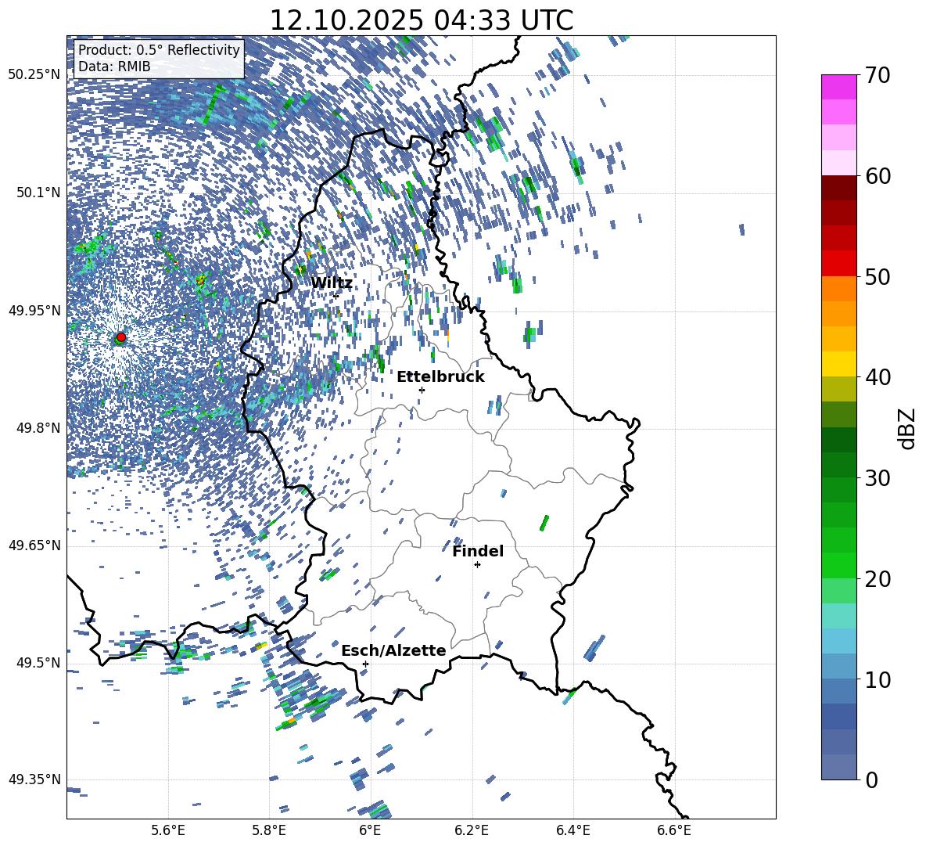The image size is (926, 846).
Task: Click the dBZ colorbar axis label
Action: pyautogui.click(x=907, y=428)
